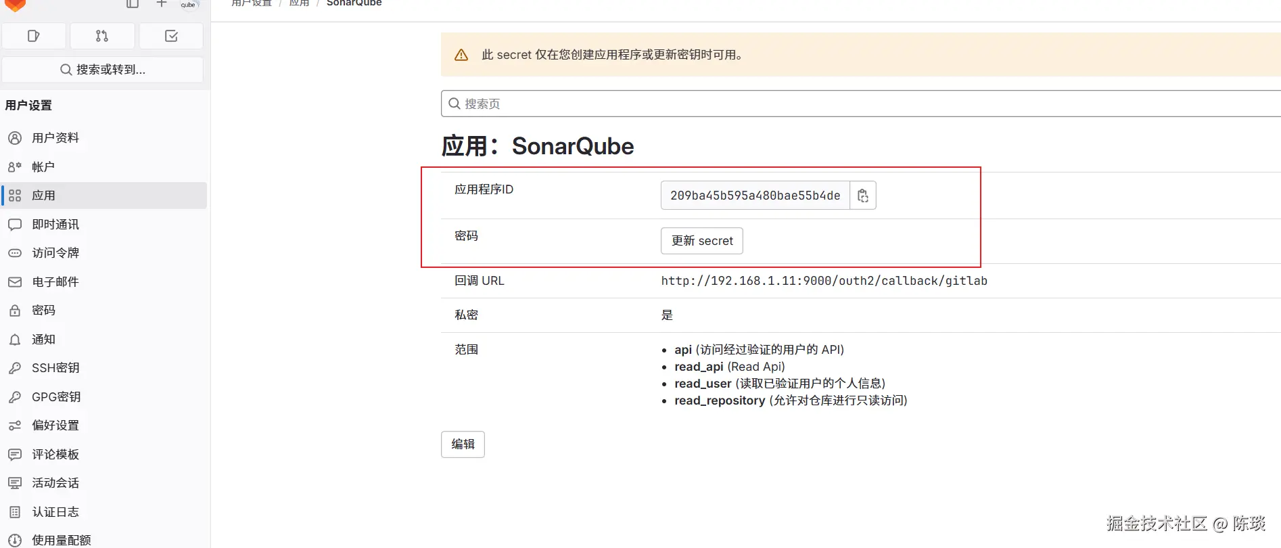Click the plus create-new icon
Image resolution: width=1281 pixels, height=548 pixels.
[x=162, y=3]
